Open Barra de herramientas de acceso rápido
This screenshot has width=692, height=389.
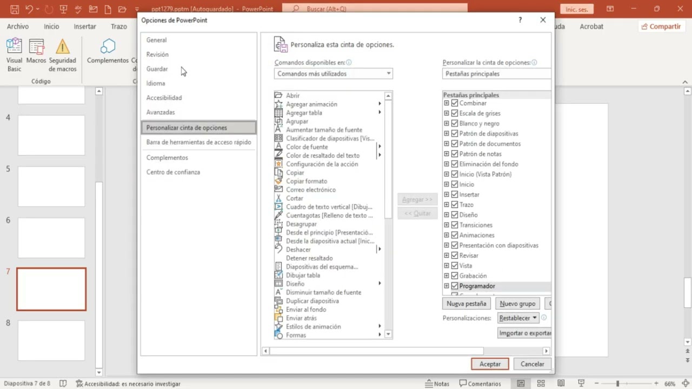tap(198, 142)
